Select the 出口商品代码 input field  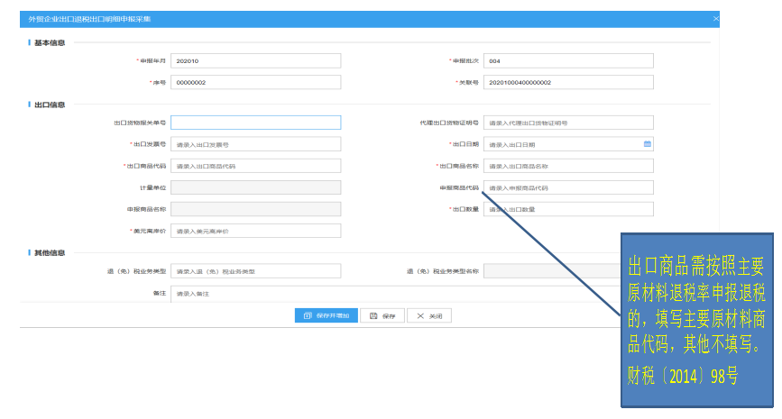click(x=255, y=166)
